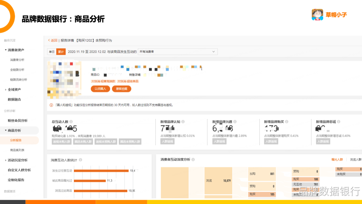Click the 浏览 10,879 flow node

[x=218, y=181]
